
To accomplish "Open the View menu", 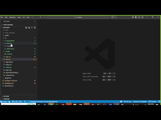I will (19, 17).
